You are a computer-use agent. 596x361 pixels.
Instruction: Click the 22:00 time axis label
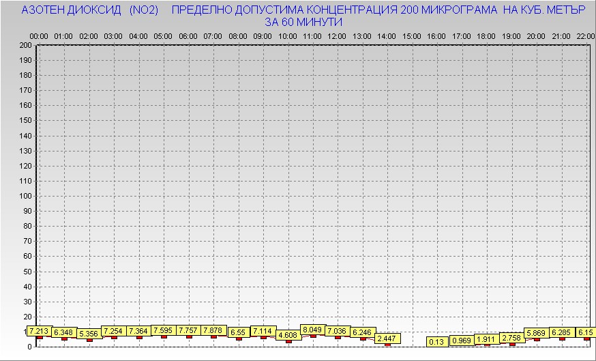coord(585,35)
